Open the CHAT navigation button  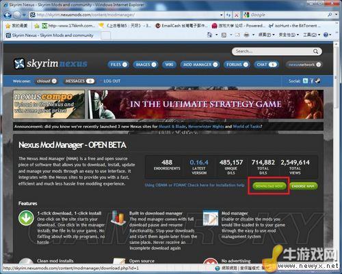[x=266, y=65]
